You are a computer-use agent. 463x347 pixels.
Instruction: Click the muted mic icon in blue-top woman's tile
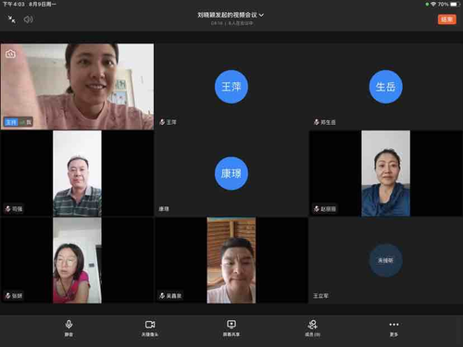(x=317, y=209)
